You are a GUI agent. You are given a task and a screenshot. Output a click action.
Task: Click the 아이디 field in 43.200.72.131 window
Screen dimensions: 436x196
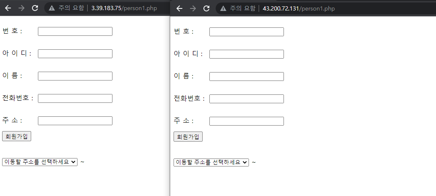pyautogui.click(x=246, y=54)
